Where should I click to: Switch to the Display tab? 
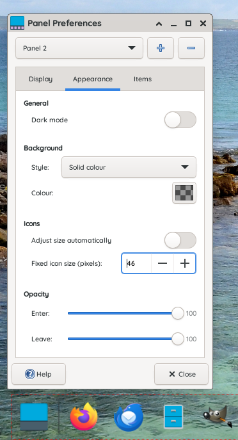tap(41, 79)
